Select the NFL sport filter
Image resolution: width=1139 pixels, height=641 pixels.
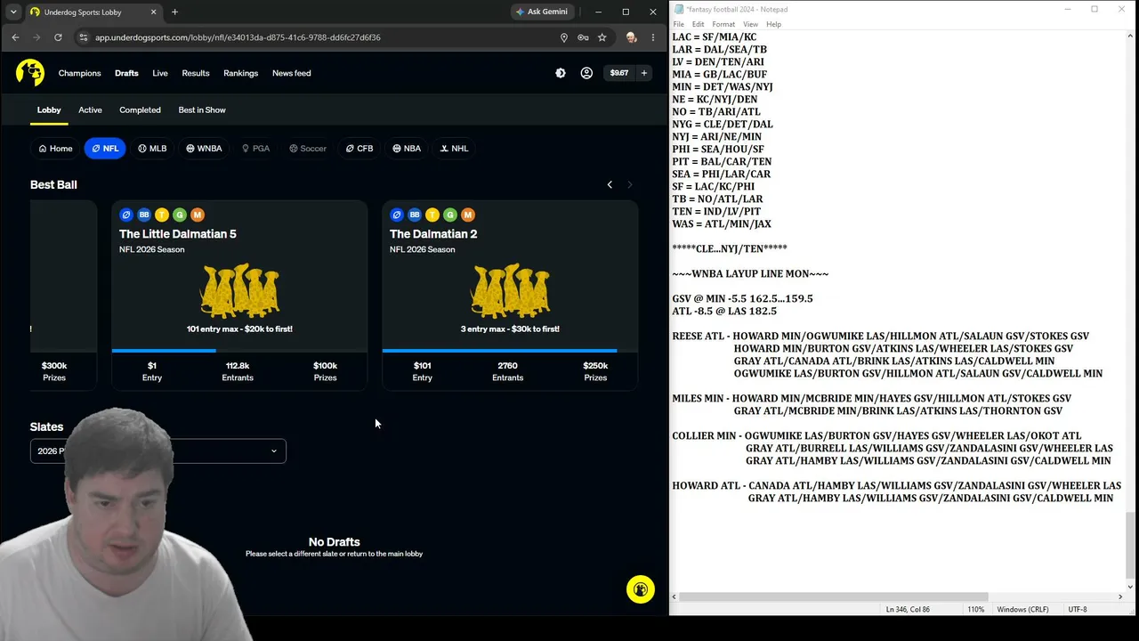(105, 149)
